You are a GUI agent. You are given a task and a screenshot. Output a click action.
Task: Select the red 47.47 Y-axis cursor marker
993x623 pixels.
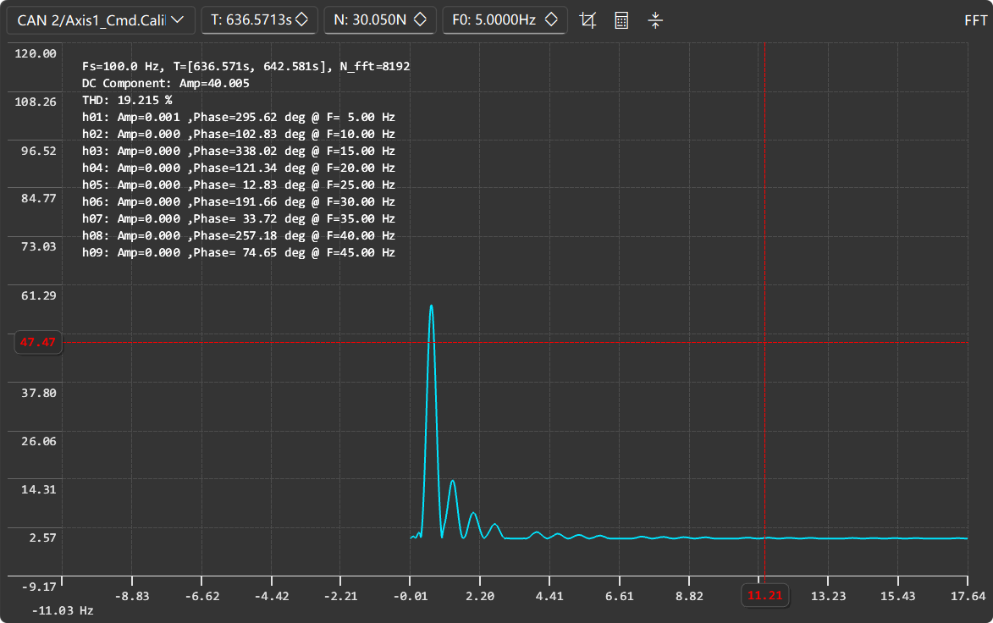tap(38, 343)
